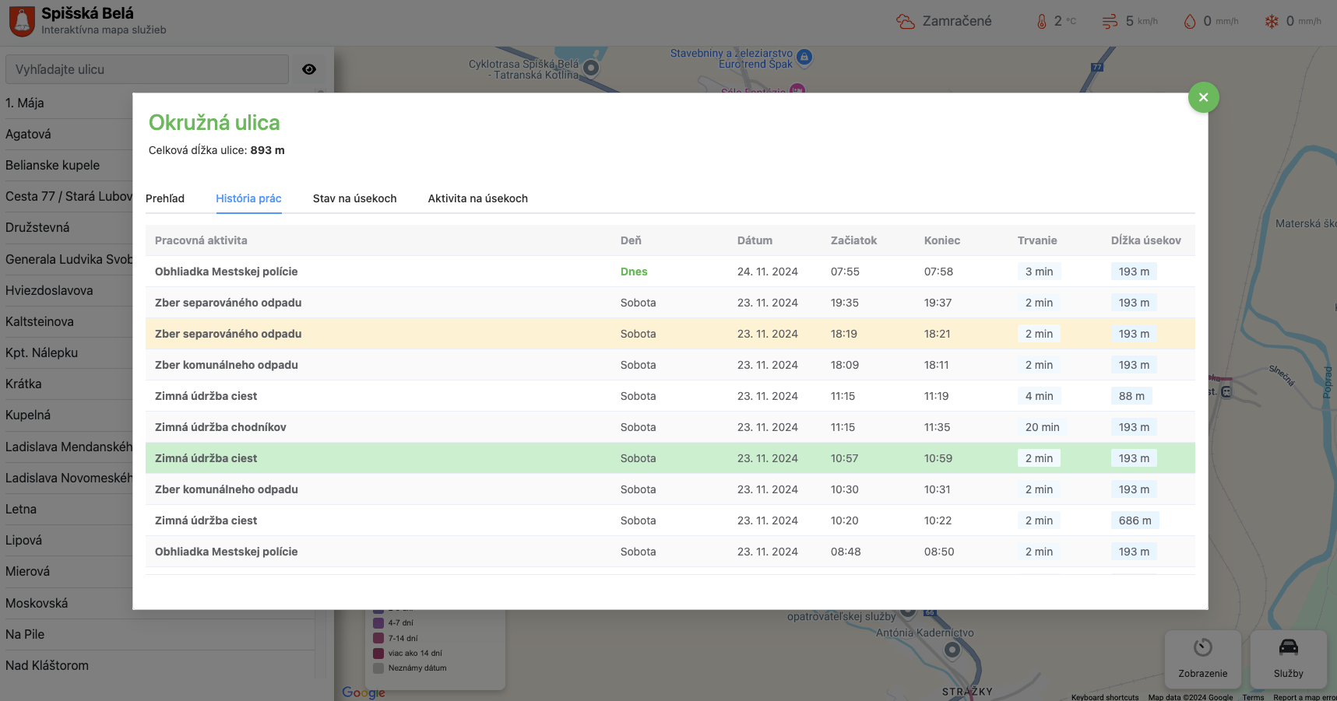
Task: Open Google Terms link on map
Action: pyautogui.click(x=1253, y=697)
